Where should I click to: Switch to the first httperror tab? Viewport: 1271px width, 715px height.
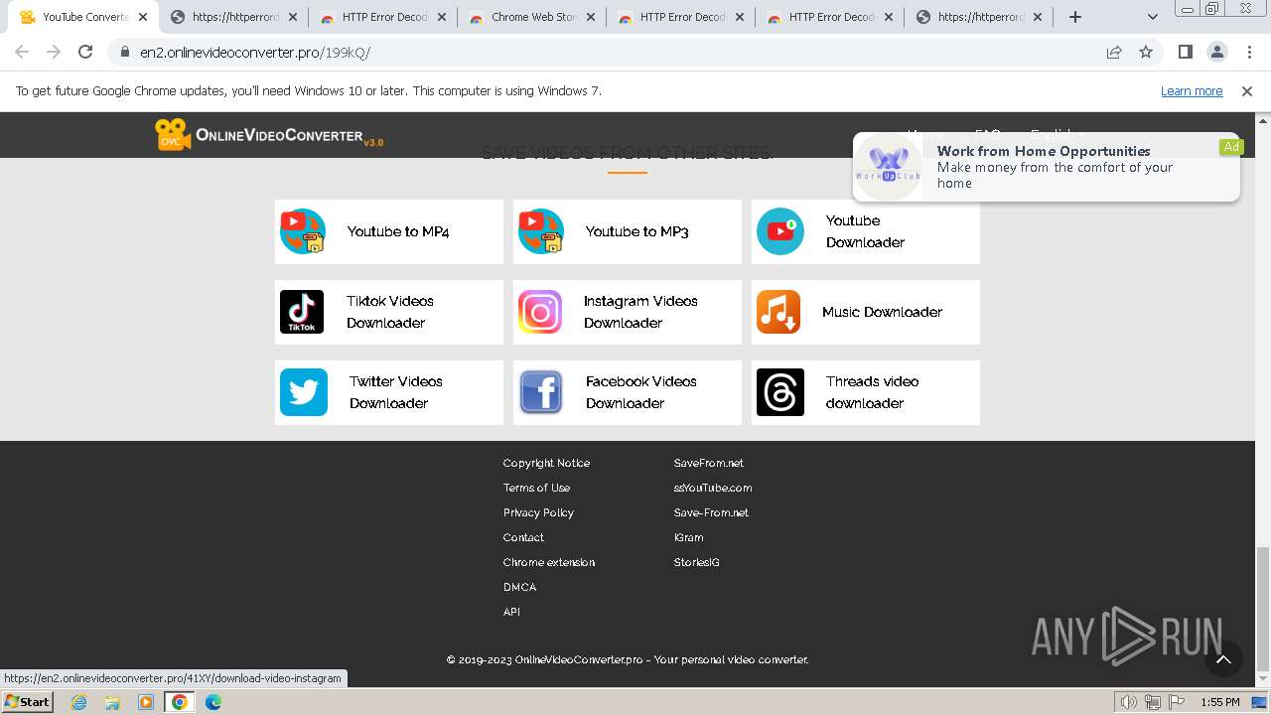click(x=233, y=17)
